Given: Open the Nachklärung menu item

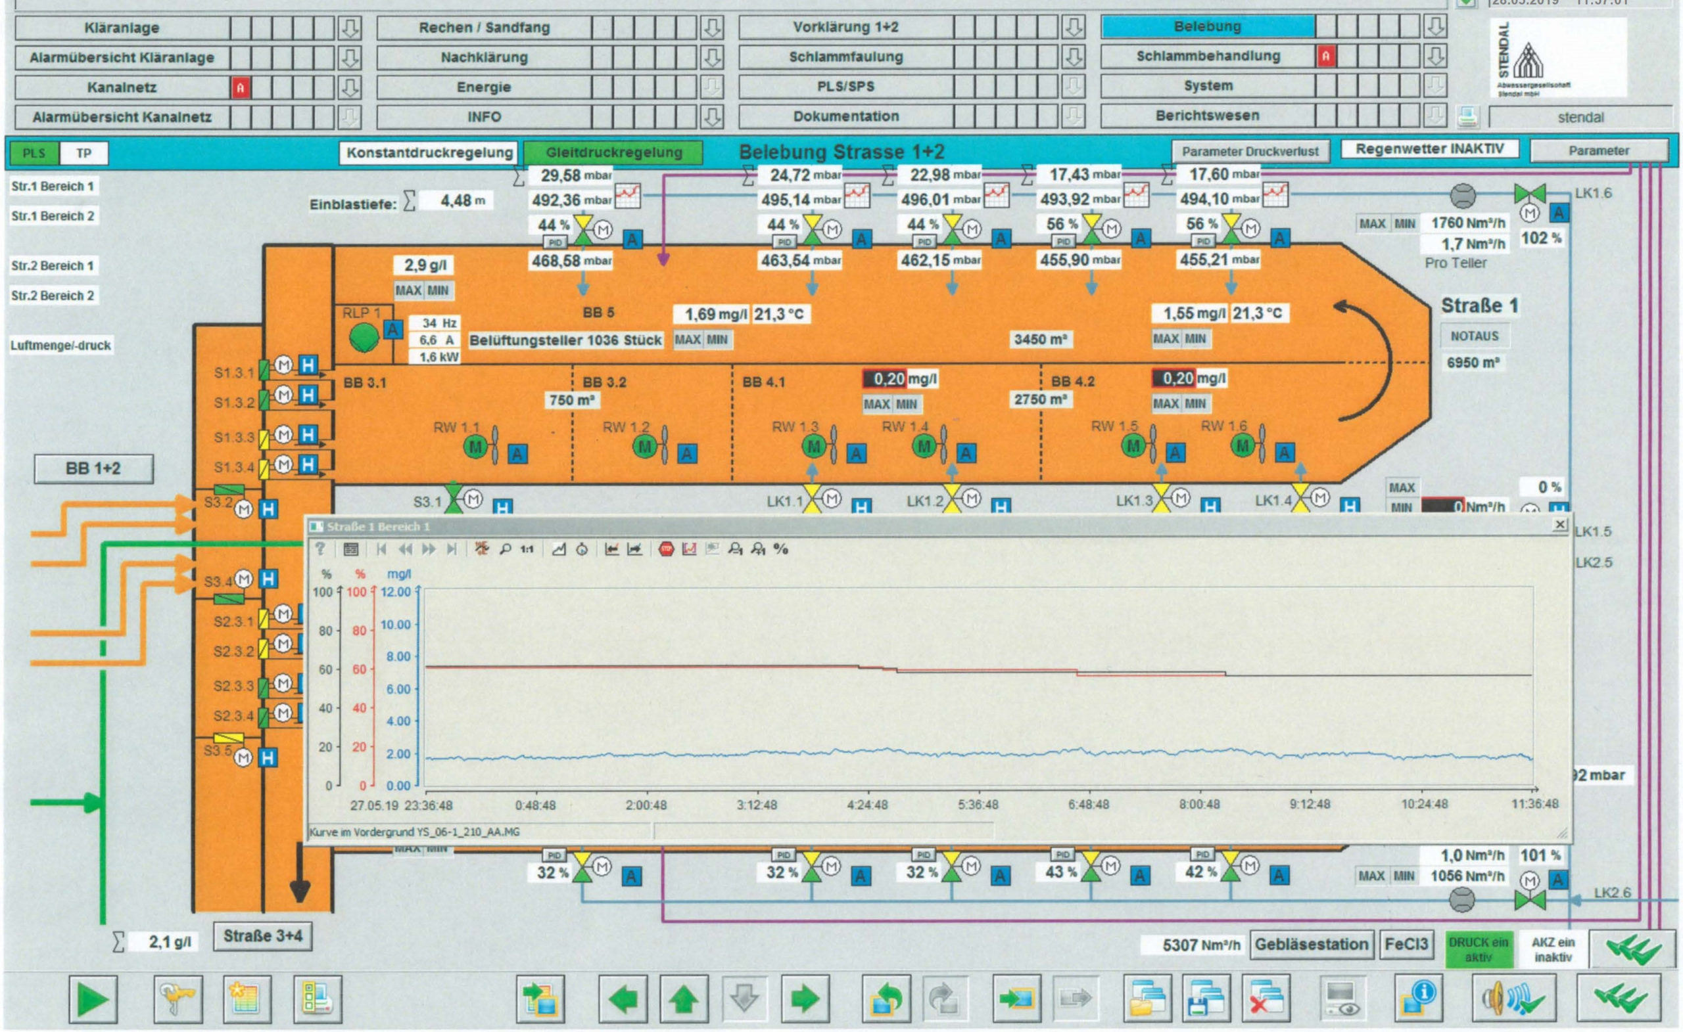Looking at the screenshot, I should [484, 57].
